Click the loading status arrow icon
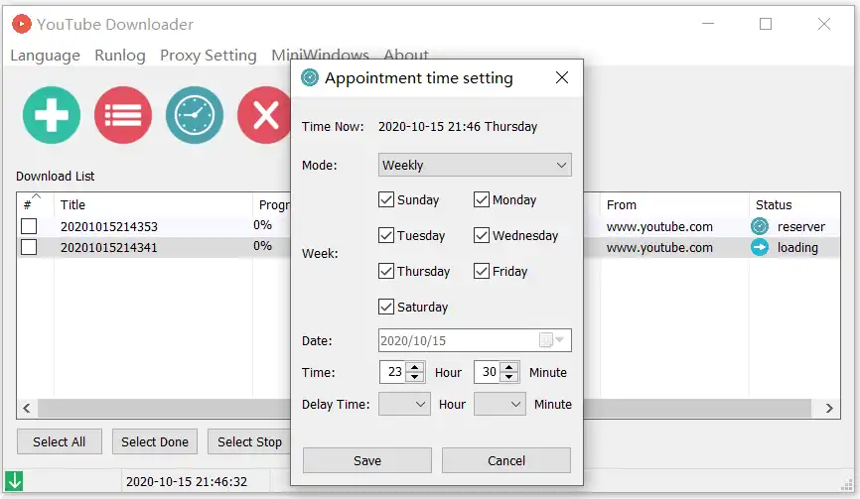The image size is (860, 499). [x=760, y=247]
